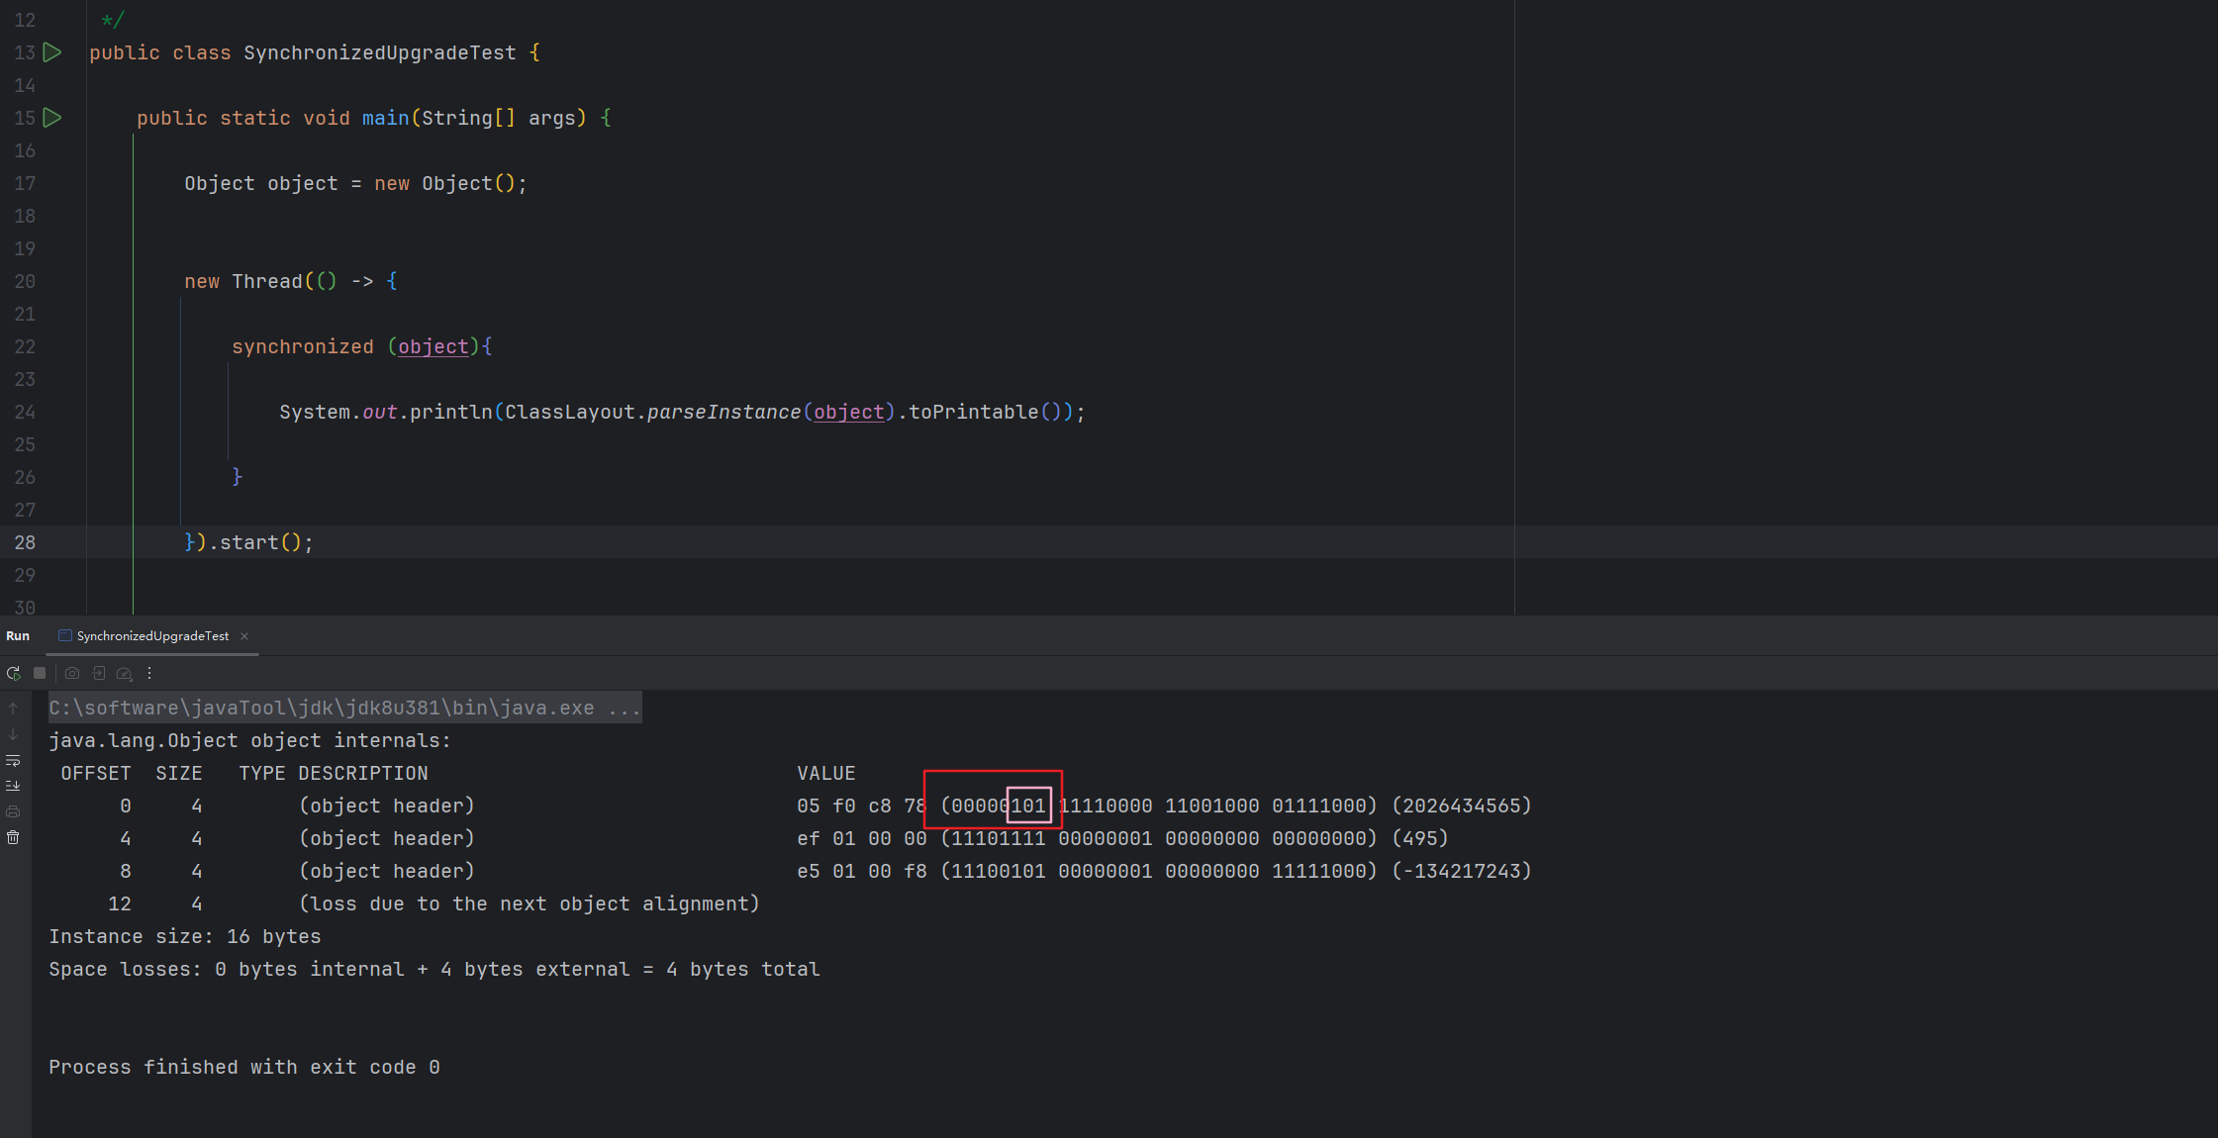Image resolution: width=2218 pixels, height=1138 pixels.
Task: Click Rerun SynchronizedUpgradeTest icon
Action: click(x=13, y=673)
